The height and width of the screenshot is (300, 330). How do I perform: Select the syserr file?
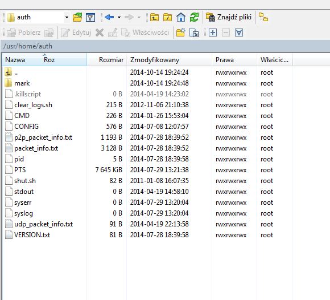[147, 202]
